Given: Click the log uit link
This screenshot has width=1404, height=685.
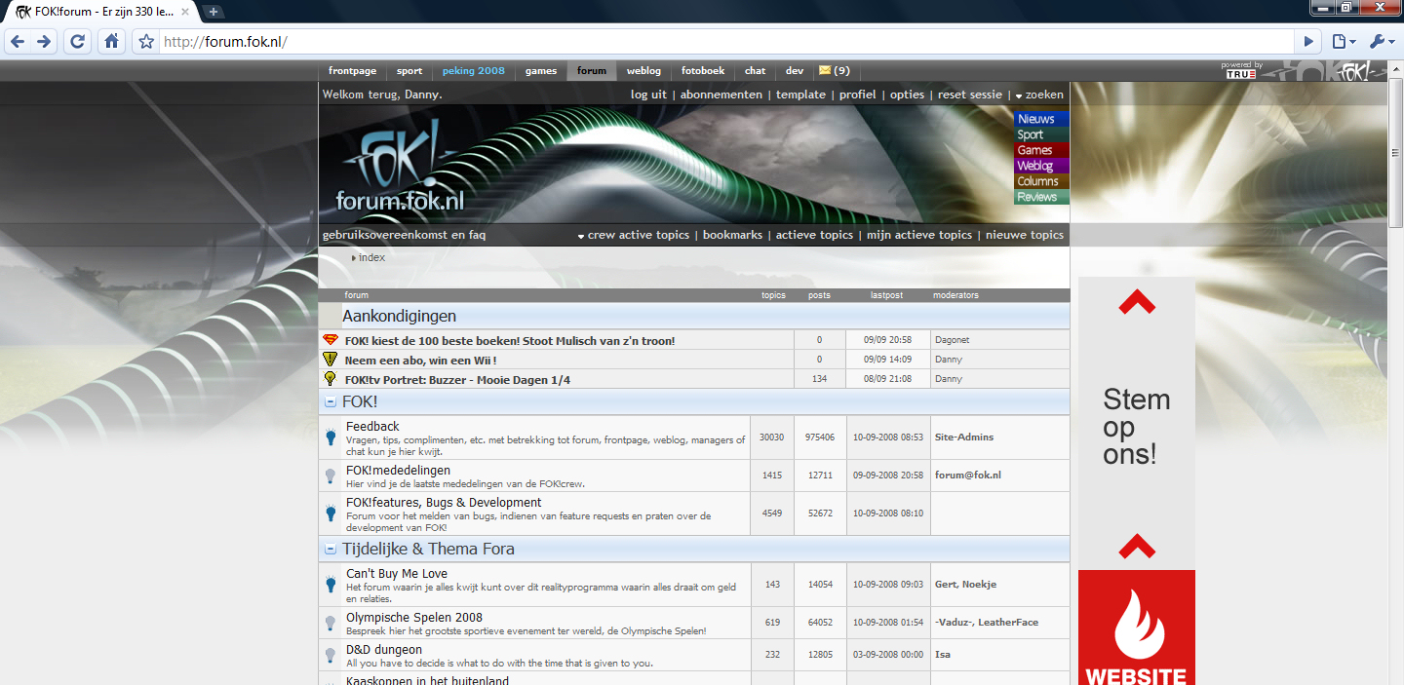Looking at the screenshot, I should [x=648, y=95].
